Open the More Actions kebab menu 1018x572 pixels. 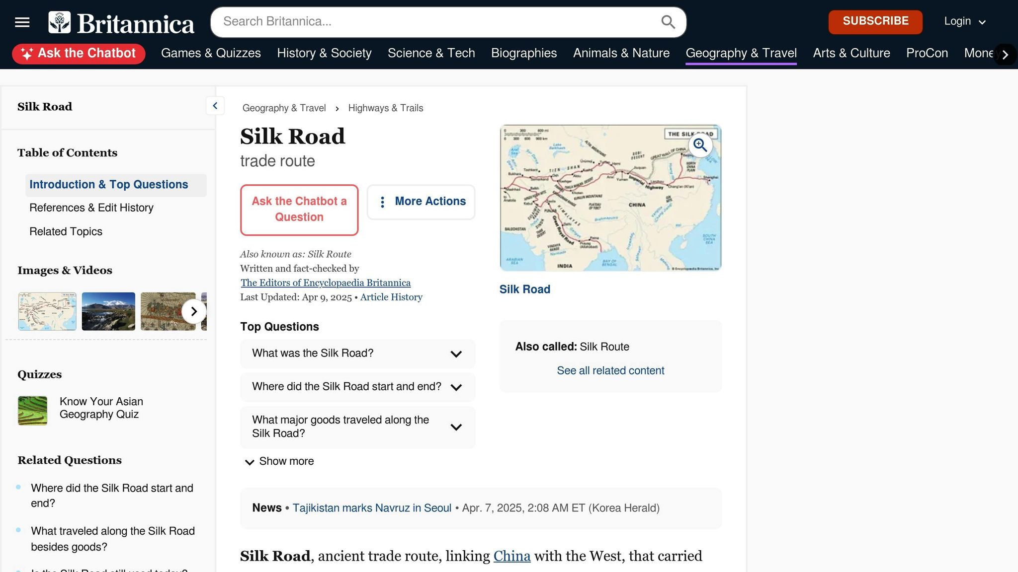click(x=421, y=202)
